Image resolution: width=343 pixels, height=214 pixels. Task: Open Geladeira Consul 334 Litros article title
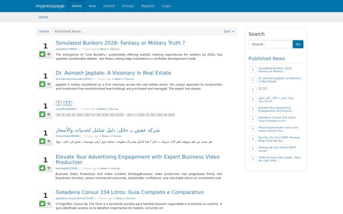tap(130, 192)
